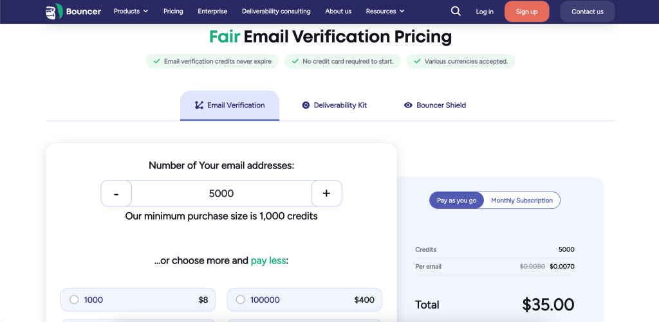Expand the Resources dropdown menu
This screenshot has height=322, width=659.
[x=385, y=12]
